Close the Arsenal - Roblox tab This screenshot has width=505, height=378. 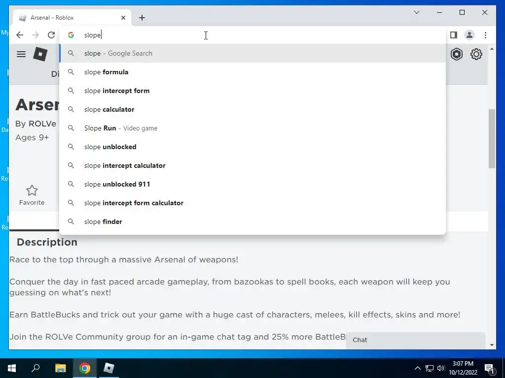(123, 18)
